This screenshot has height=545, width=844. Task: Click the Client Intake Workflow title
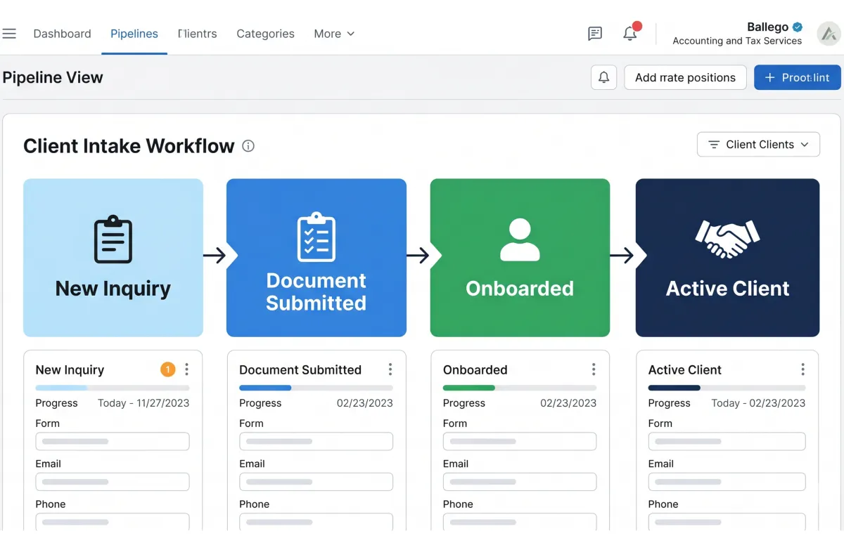tap(129, 146)
